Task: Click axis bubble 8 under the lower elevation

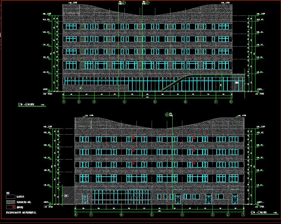Action: click(76, 214)
